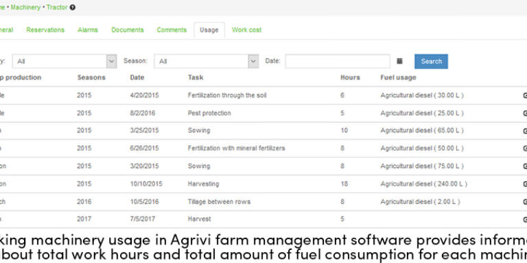The image size is (527, 263).
Task: Click fuel usage Agricultural diesel ( 240.00 L )
Action: [424, 184]
